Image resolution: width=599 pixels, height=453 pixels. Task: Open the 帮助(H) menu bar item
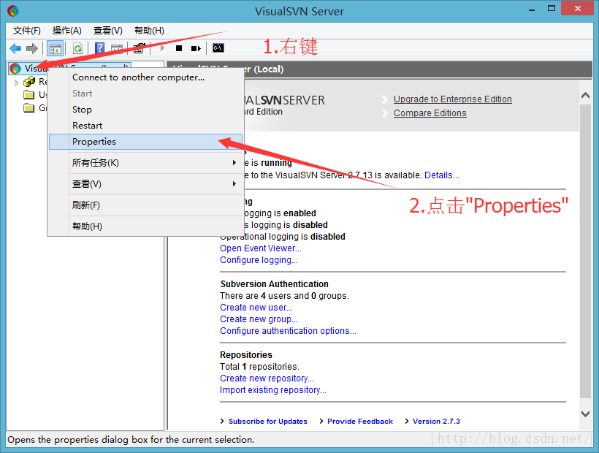pos(149,31)
